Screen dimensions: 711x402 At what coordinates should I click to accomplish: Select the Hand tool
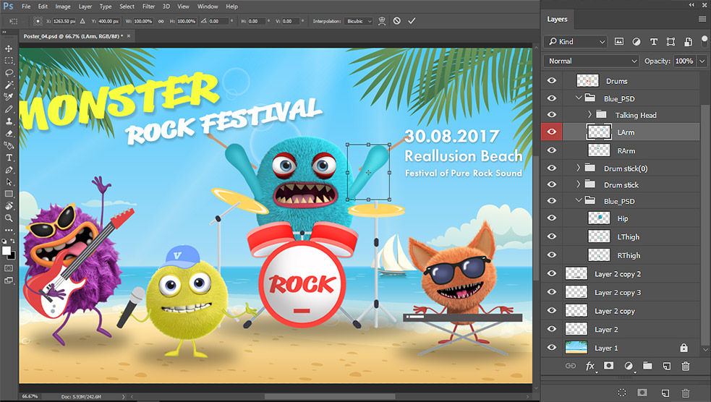[9, 206]
